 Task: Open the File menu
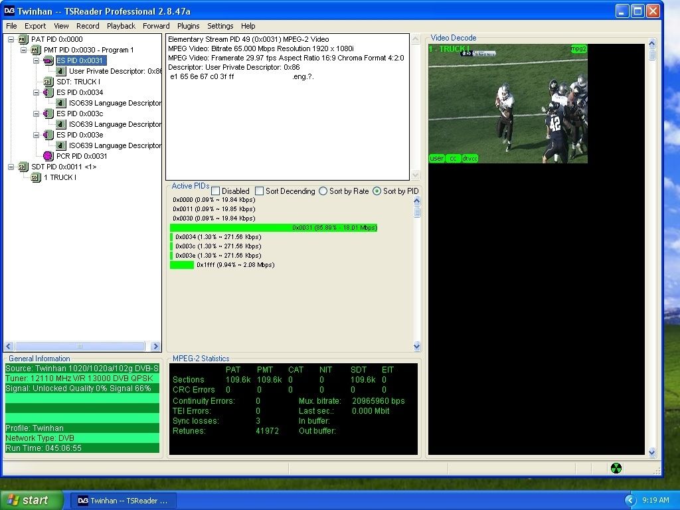[x=12, y=26]
